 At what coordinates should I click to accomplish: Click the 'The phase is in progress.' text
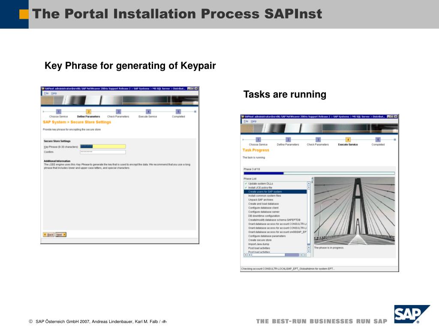pyautogui.click(x=329, y=248)
